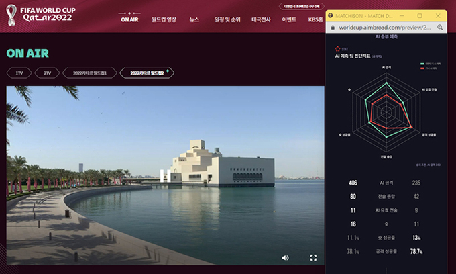Click the padlock site info icon
Image resolution: width=456 pixels, height=274 pixels.
coord(333,28)
